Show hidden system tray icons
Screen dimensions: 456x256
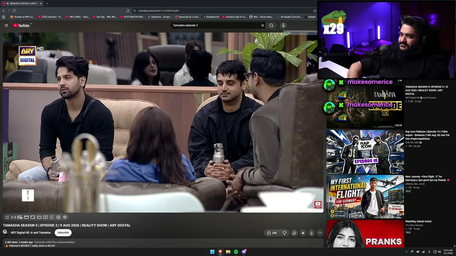pyautogui.click(x=406, y=252)
